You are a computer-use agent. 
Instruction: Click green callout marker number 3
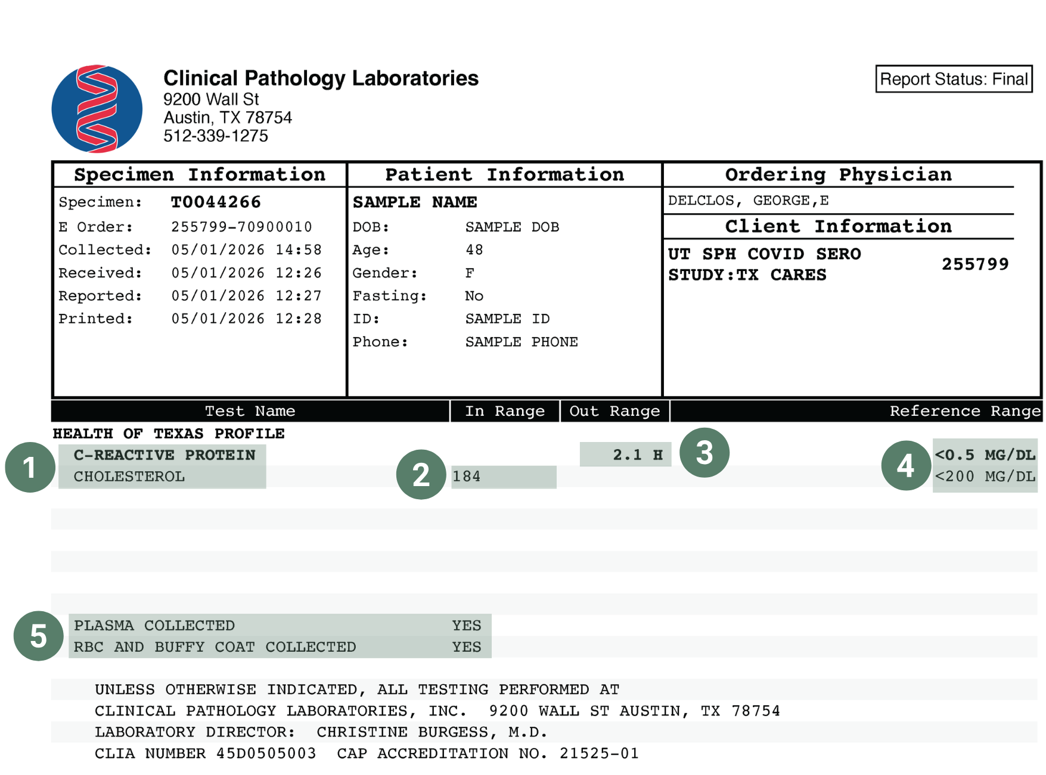click(704, 452)
